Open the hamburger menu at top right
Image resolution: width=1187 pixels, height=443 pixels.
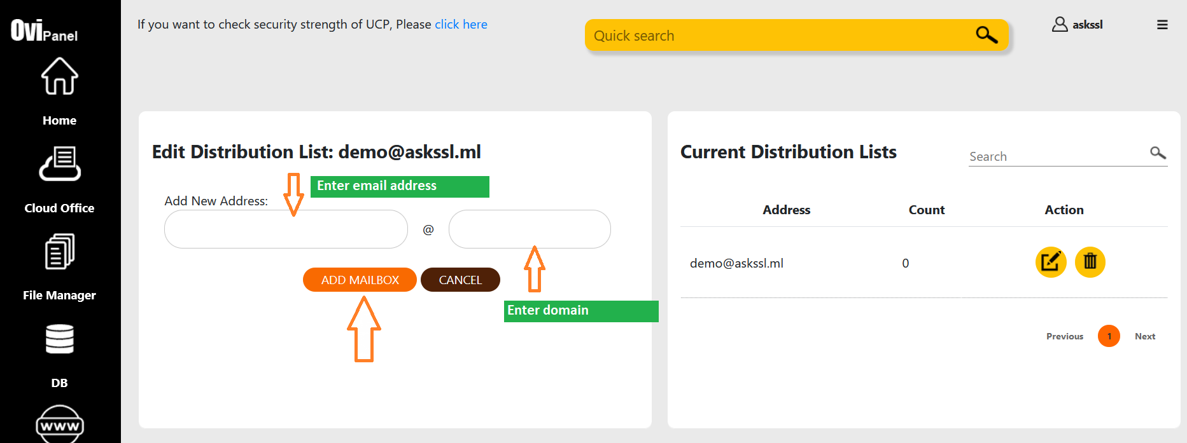pos(1162,25)
